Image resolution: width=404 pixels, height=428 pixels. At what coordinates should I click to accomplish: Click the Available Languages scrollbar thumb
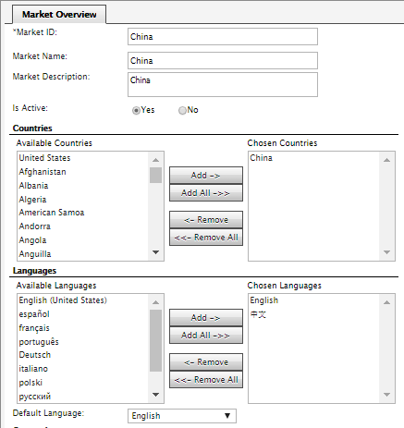click(156, 340)
